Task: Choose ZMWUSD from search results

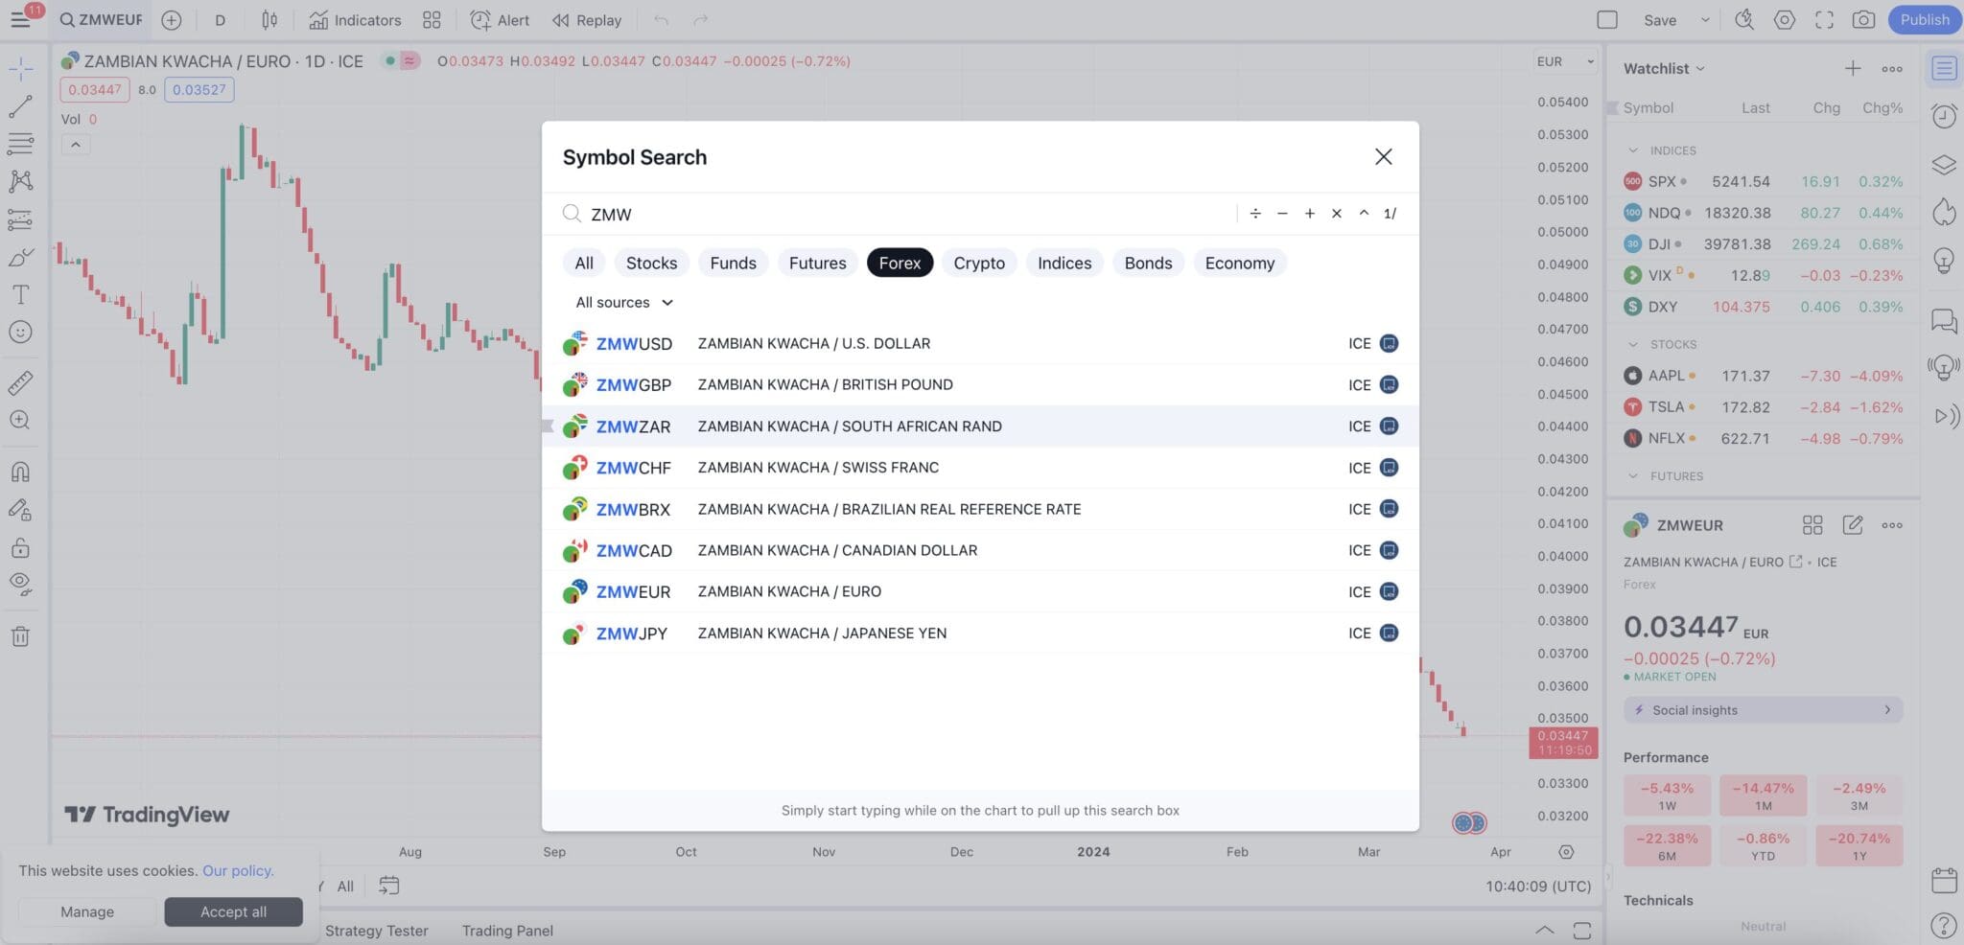Action: 980,343
